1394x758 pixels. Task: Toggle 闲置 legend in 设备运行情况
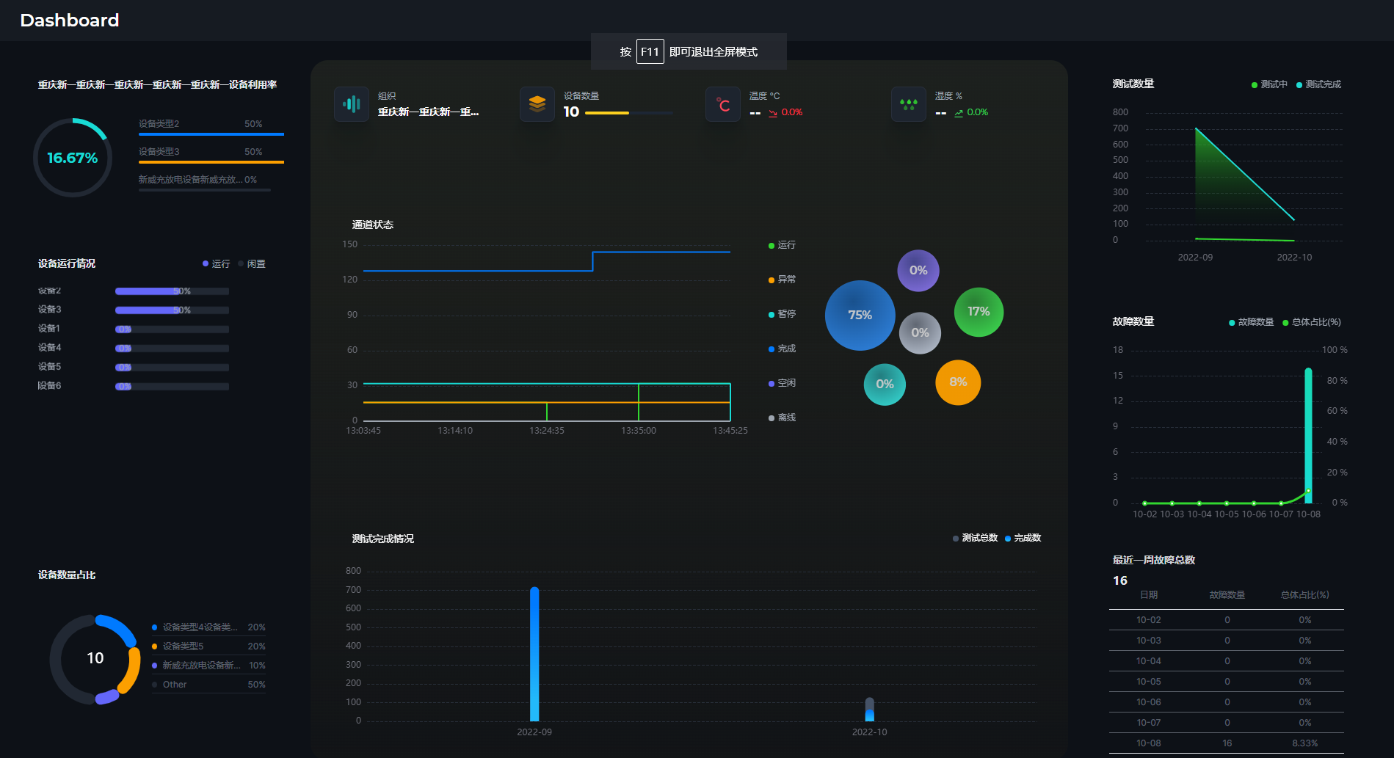point(252,264)
